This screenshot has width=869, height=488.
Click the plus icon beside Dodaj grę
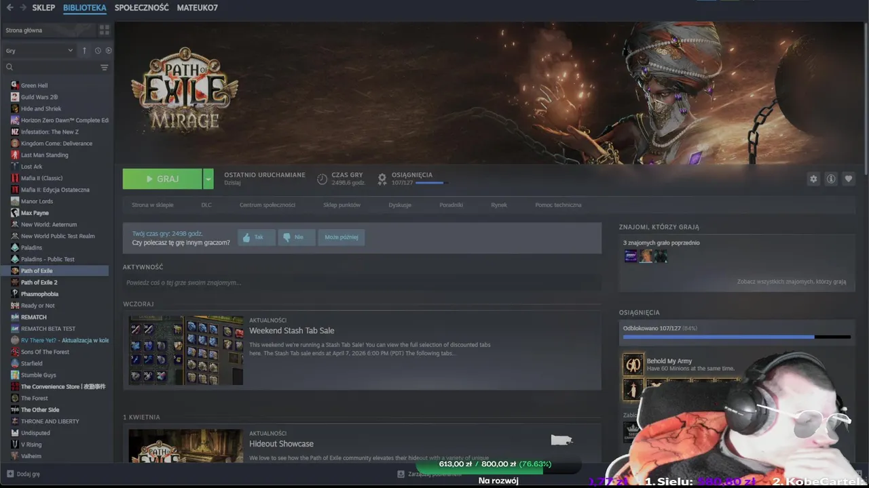coord(10,474)
